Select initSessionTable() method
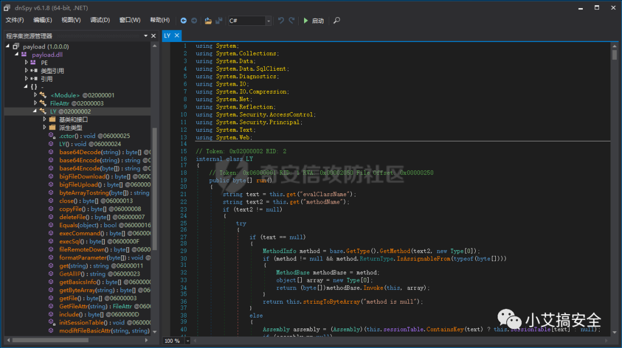 (105, 323)
